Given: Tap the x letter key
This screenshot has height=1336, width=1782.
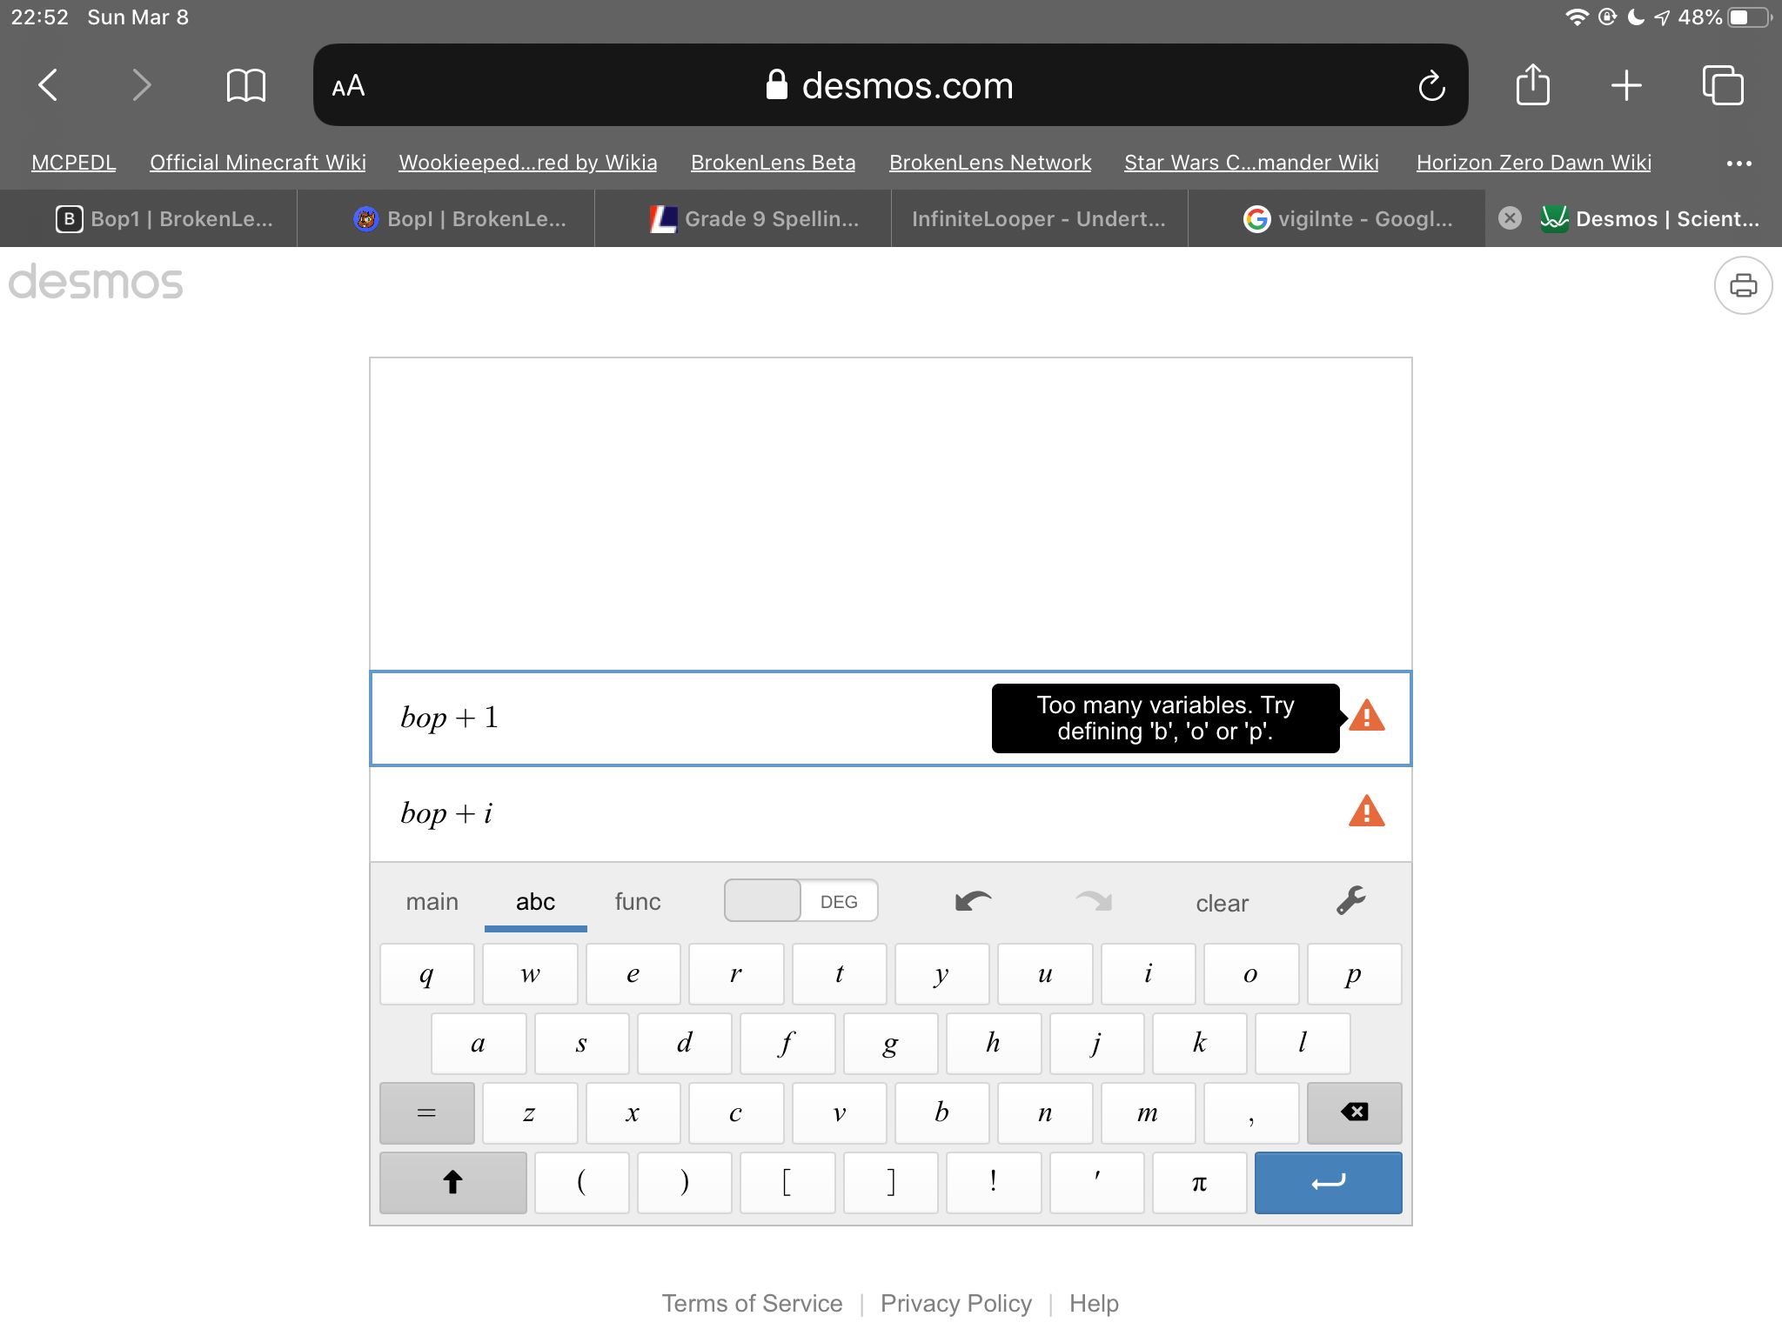Looking at the screenshot, I should (633, 1112).
